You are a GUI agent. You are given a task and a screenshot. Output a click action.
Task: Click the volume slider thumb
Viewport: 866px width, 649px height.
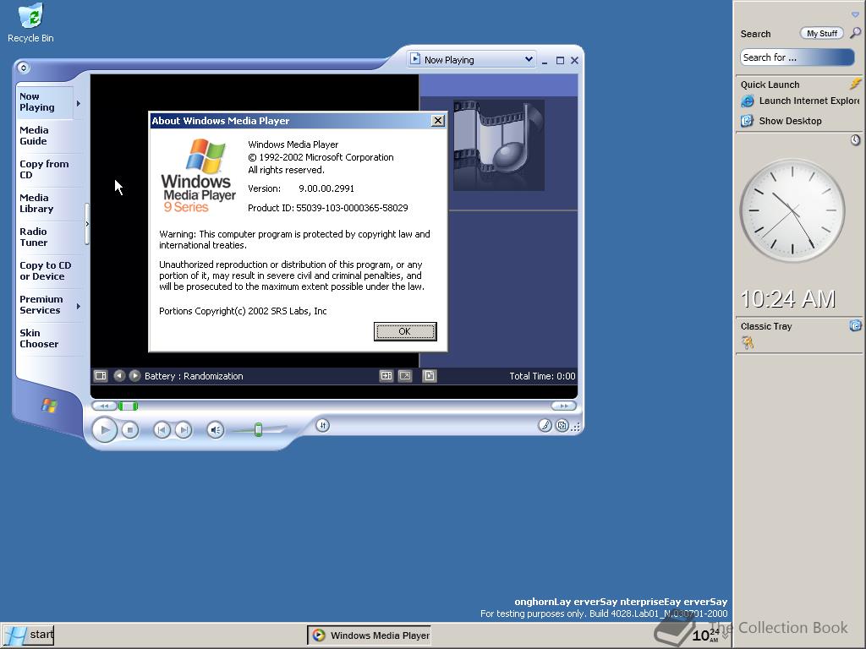(258, 429)
